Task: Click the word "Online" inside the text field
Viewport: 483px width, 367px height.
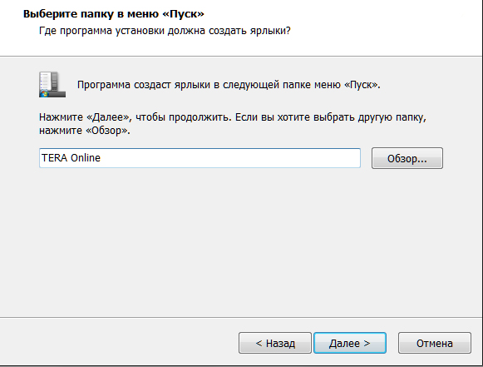Action: [86, 158]
